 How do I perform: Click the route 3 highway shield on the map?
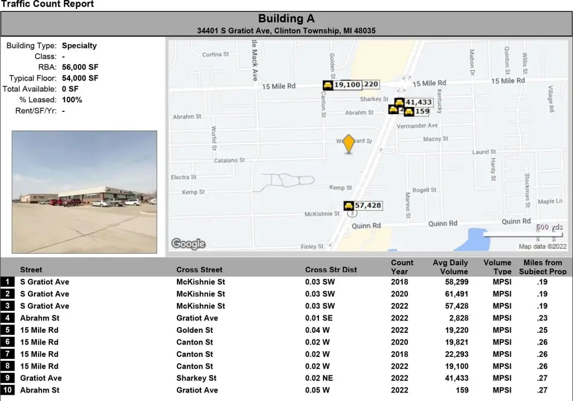click(x=351, y=214)
